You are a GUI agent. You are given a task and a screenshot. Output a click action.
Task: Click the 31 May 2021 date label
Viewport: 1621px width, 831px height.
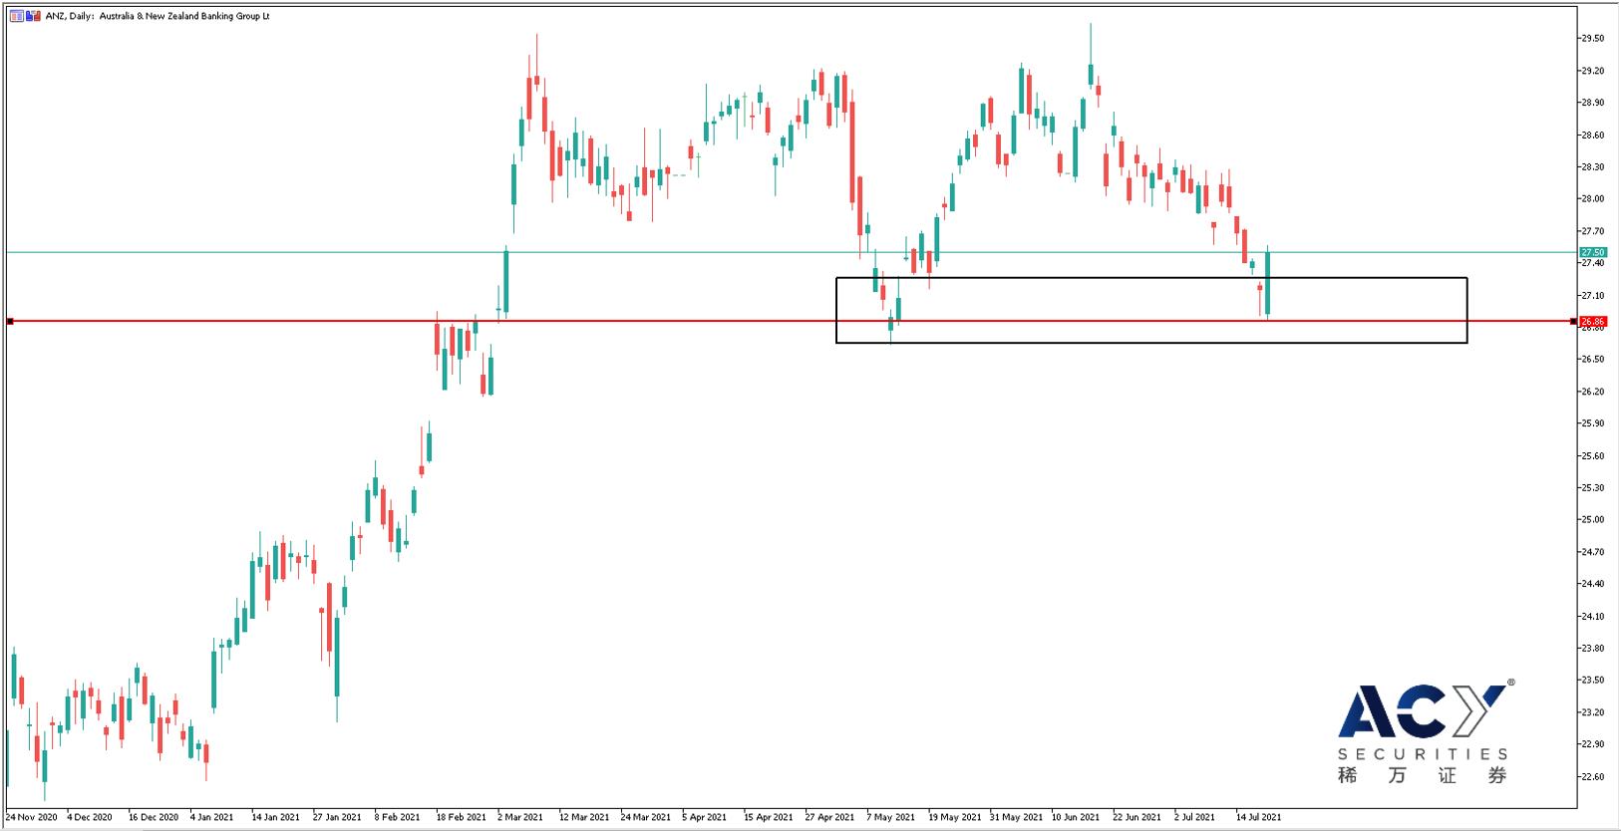point(1016,817)
